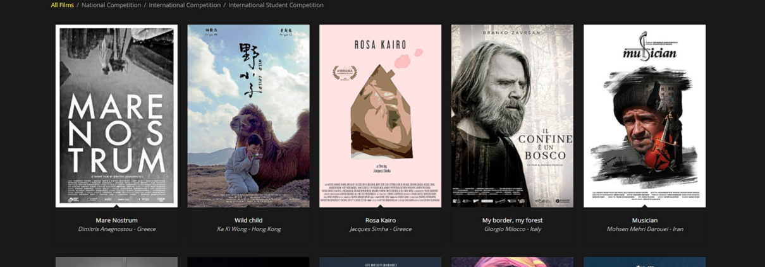This screenshot has height=267, width=765.
Task: Click Giorgio Milocco - Italy caption
Action: [x=512, y=229]
